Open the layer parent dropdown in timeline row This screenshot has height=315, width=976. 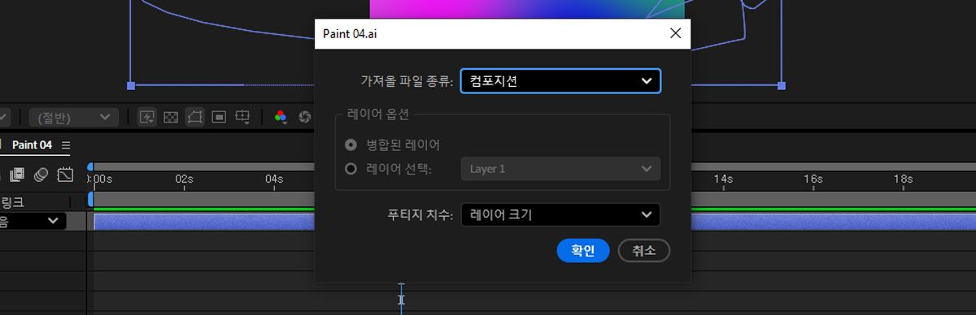click(33, 221)
